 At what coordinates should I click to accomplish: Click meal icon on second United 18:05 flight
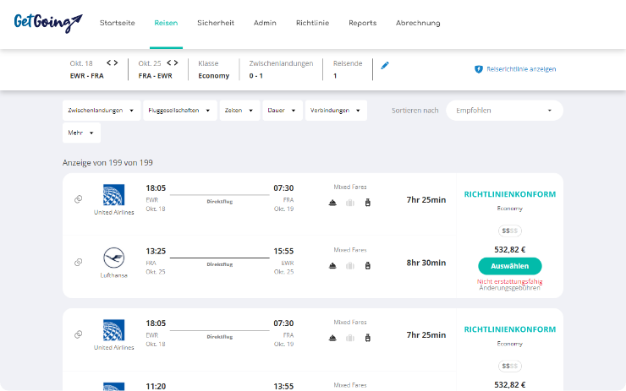[332, 338]
